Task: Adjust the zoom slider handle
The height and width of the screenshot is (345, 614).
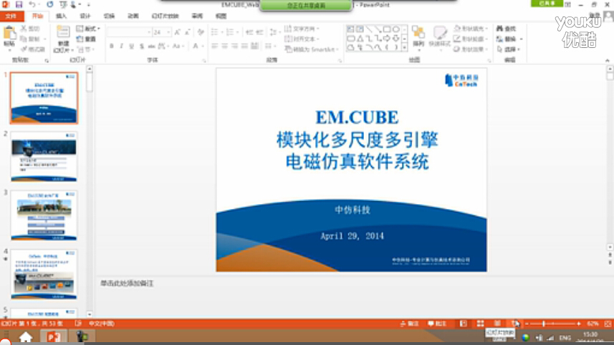Action: pos(544,324)
